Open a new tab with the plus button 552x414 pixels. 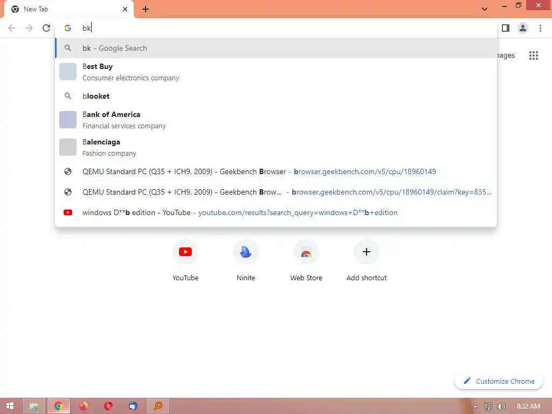[146, 9]
